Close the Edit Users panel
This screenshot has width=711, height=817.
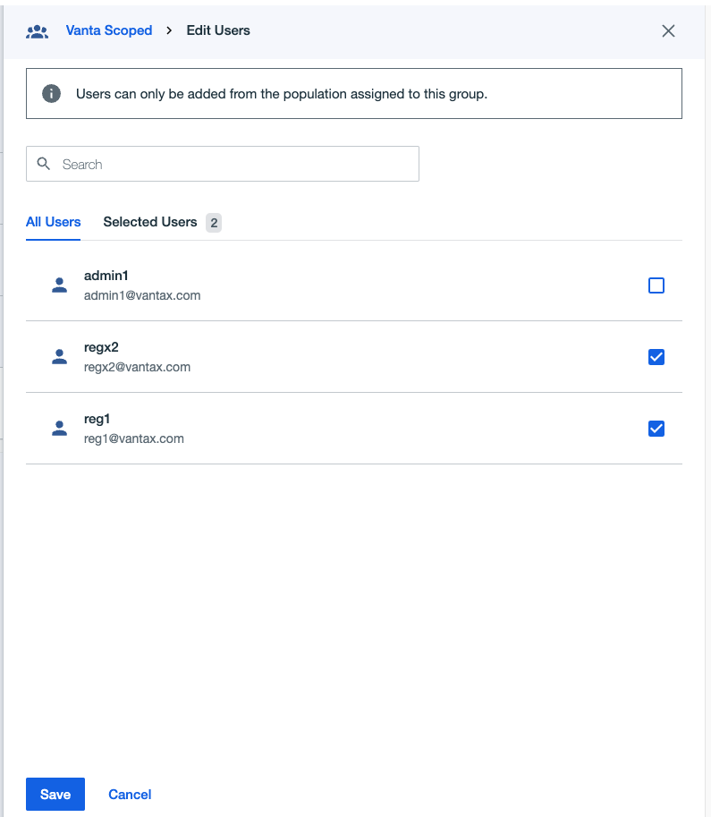click(x=668, y=30)
